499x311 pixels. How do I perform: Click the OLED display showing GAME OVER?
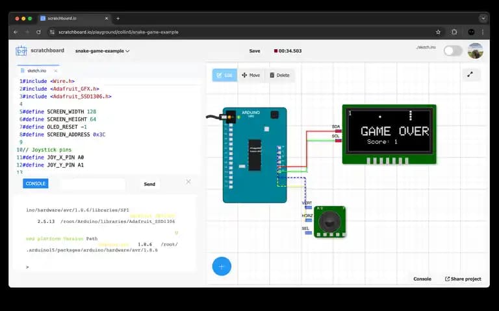click(x=389, y=134)
